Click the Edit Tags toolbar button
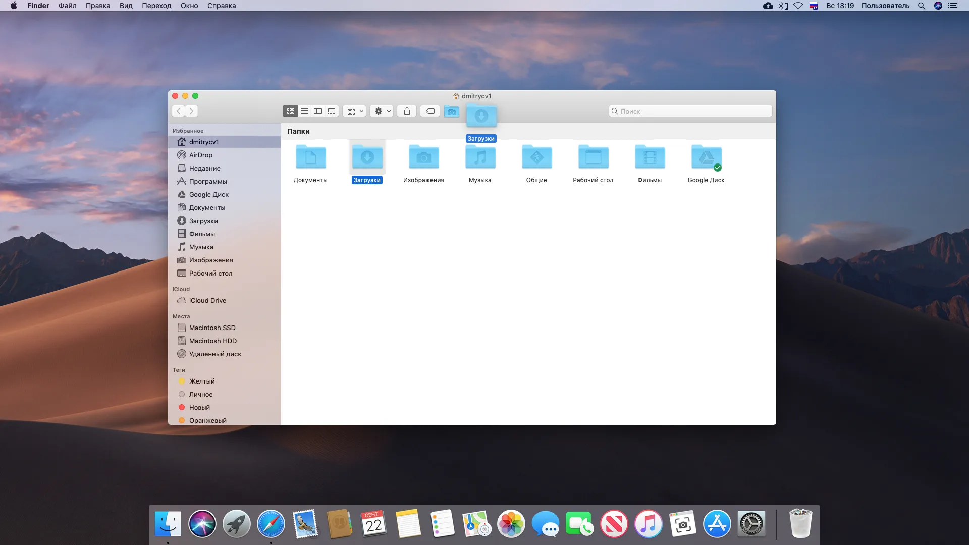 pyautogui.click(x=430, y=111)
